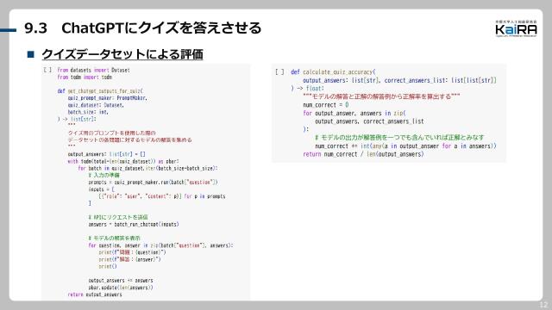Click the KaiRA logo
This screenshot has width=552, height=310.
pos(516,28)
